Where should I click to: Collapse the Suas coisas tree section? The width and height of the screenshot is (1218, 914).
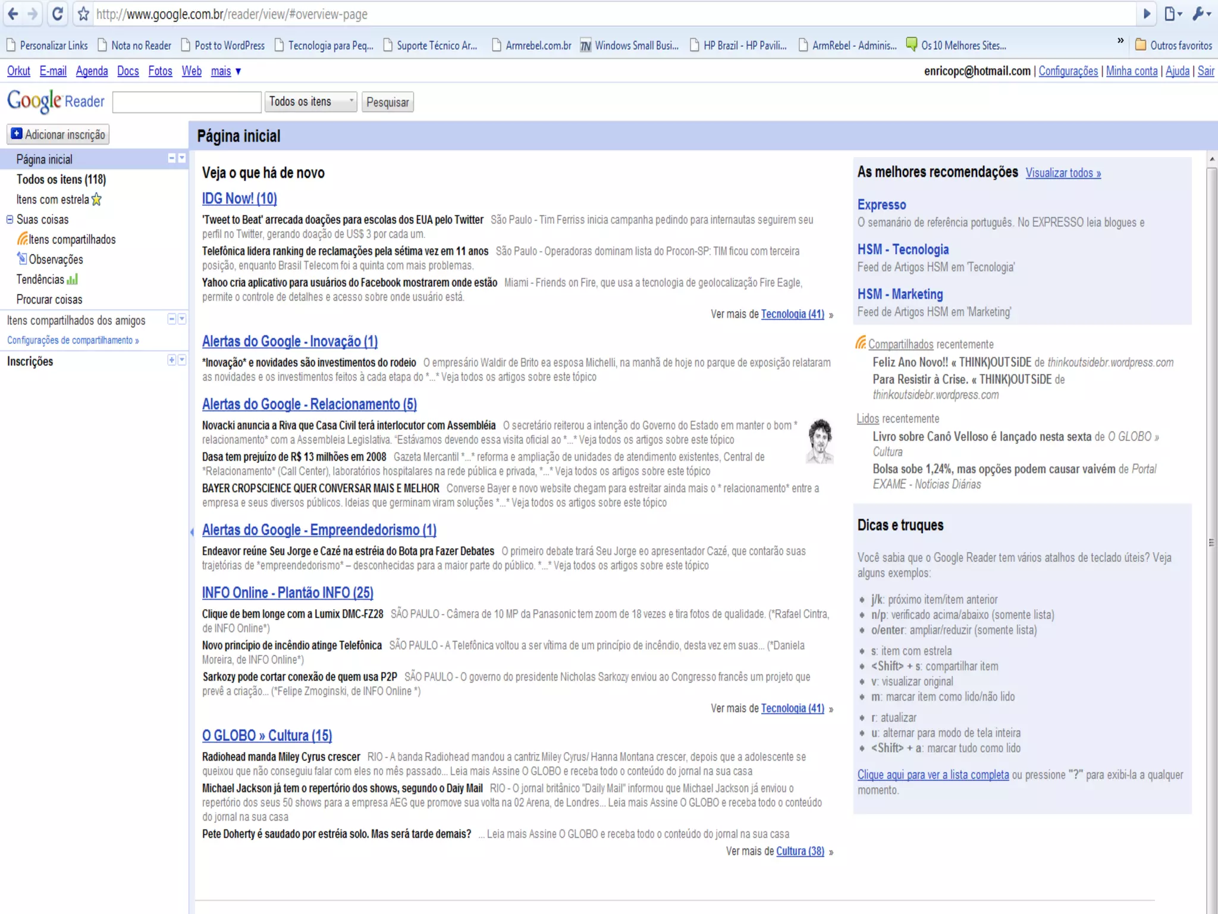(10, 220)
